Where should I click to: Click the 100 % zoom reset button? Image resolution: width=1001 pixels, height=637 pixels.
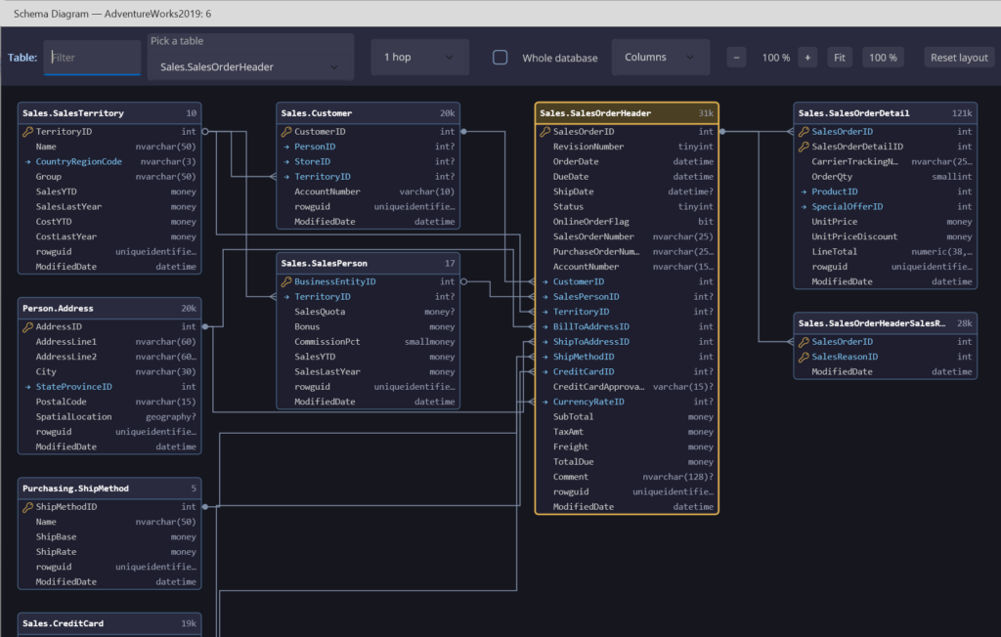pyautogui.click(x=883, y=58)
